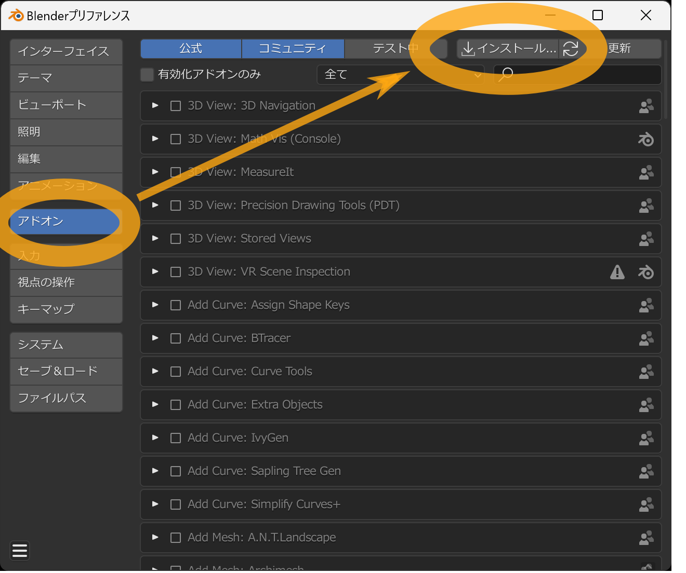This screenshot has height=573, width=686.
Task: Open the インターフェイス preferences section
Action: (66, 51)
